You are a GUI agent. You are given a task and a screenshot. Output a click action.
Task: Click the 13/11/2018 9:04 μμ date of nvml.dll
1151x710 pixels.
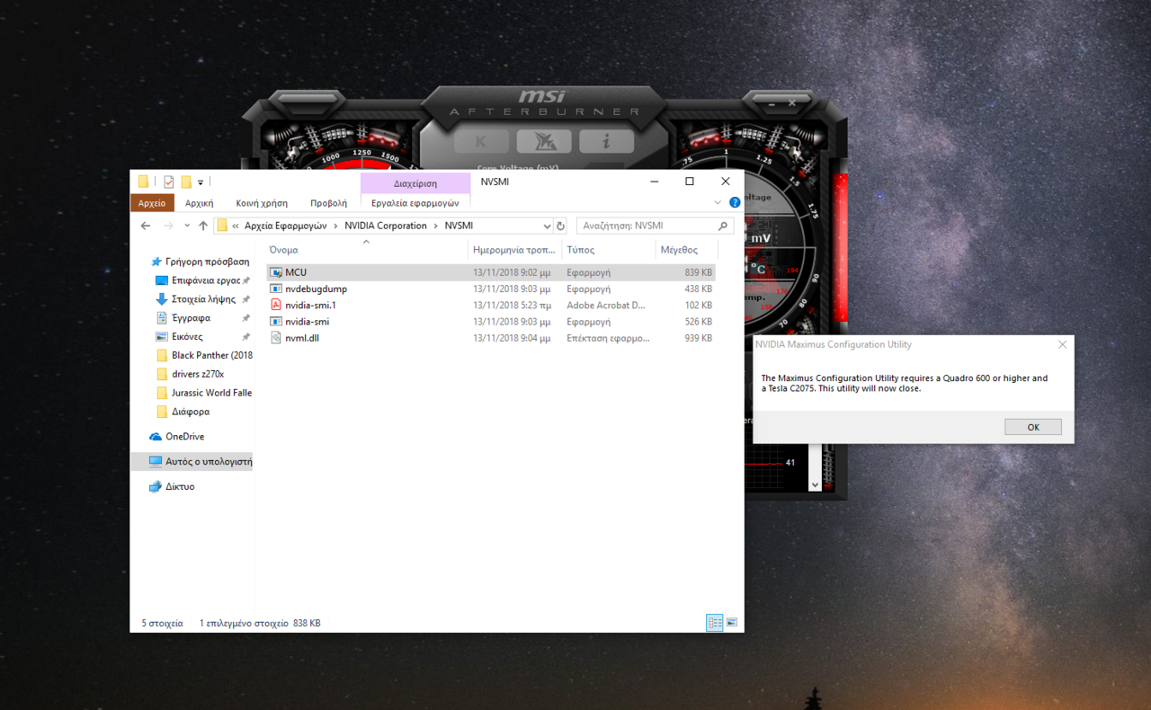pos(512,338)
